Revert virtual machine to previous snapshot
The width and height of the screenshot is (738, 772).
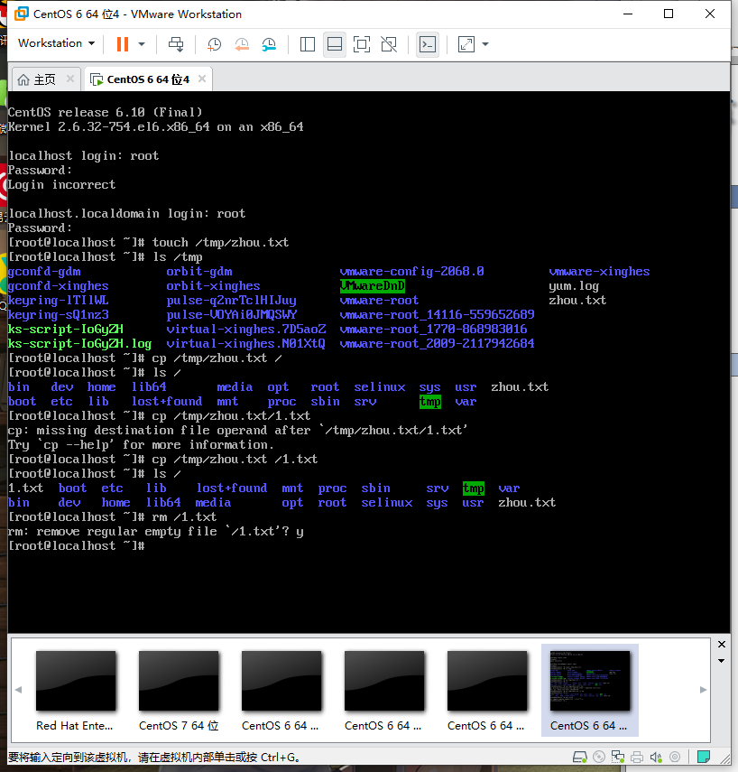pyautogui.click(x=242, y=44)
